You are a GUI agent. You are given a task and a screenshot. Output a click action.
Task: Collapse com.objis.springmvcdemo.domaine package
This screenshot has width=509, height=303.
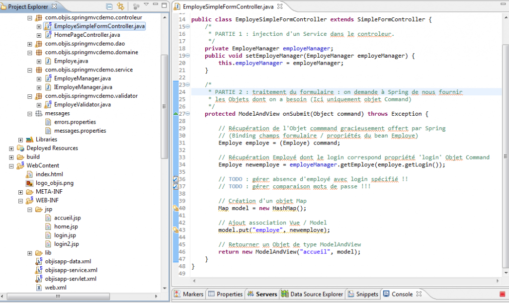click(x=29, y=53)
